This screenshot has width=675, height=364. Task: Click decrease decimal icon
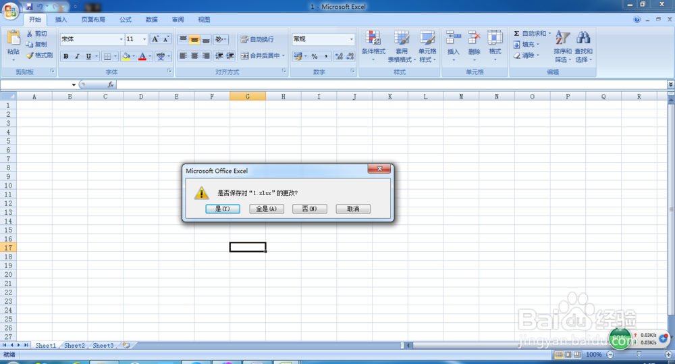click(350, 57)
